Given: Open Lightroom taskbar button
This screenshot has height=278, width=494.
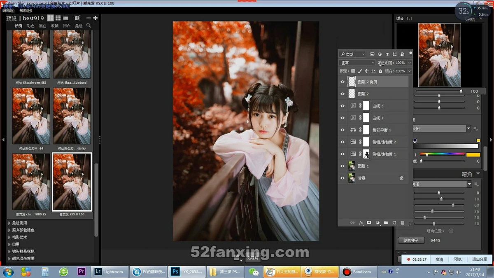Looking at the screenshot, I should pyautogui.click(x=110, y=272).
